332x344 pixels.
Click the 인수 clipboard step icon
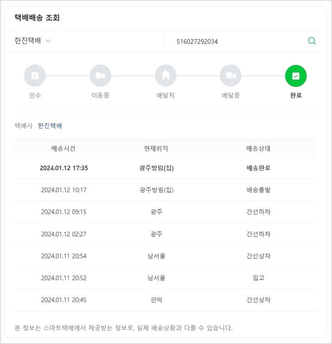coord(35,76)
